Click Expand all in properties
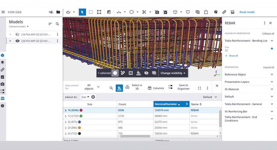 tap(269, 67)
